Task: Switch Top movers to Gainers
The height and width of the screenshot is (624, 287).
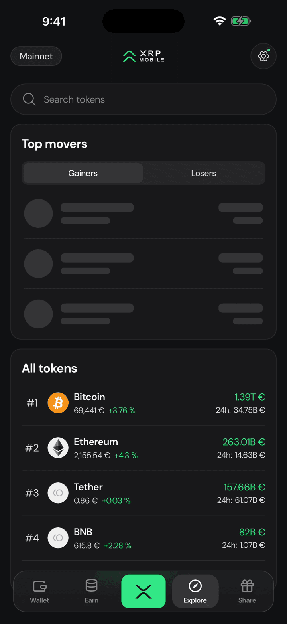Action: [x=83, y=173]
